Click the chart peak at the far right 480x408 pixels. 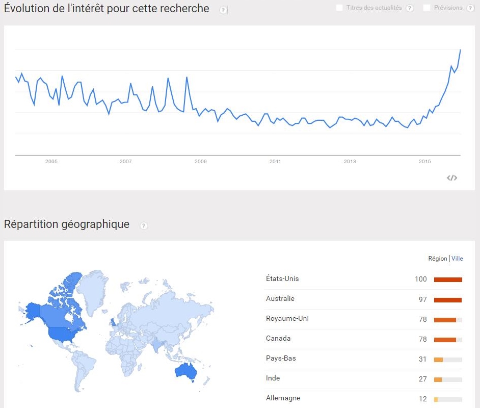460,50
